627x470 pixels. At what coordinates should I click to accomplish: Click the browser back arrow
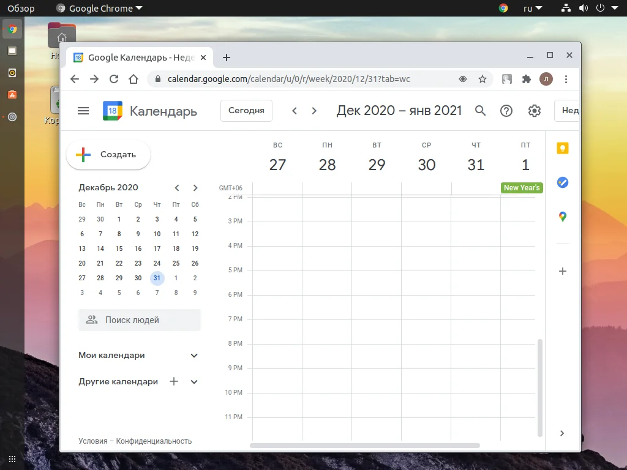tap(75, 79)
